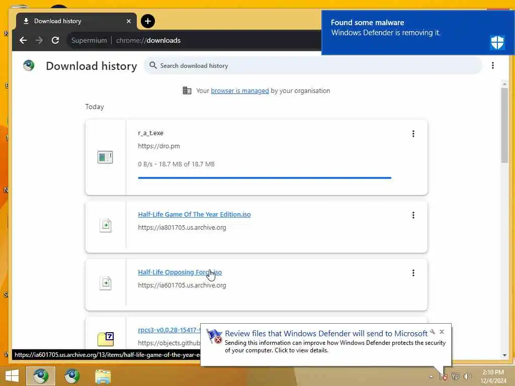Go back using the browser back arrow
Viewport: 515px width, 386px height.
23,40
